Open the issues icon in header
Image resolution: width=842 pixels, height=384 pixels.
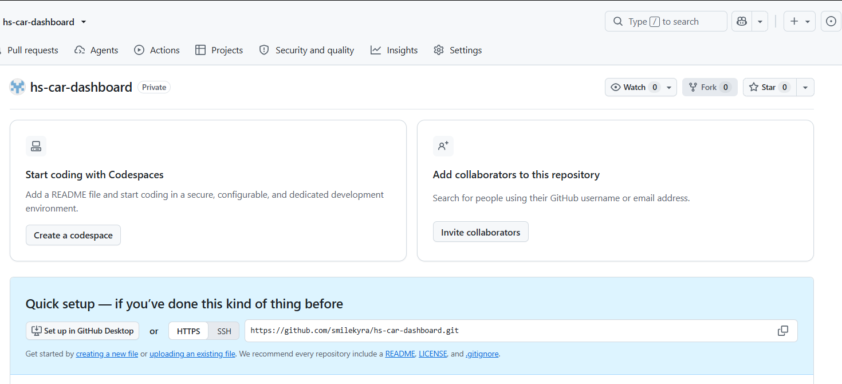pos(831,22)
